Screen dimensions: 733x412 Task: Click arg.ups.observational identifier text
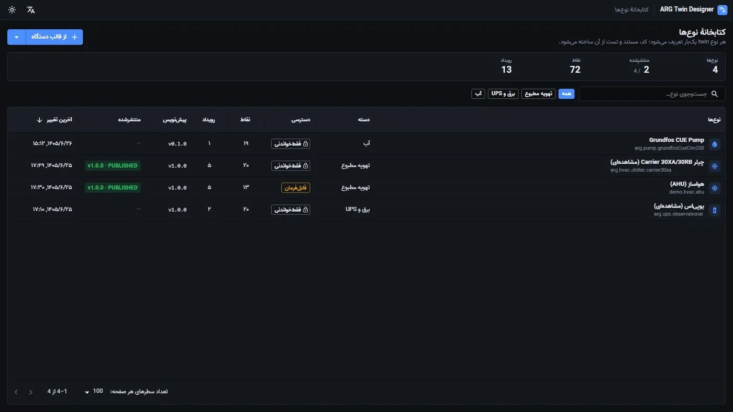click(678, 214)
